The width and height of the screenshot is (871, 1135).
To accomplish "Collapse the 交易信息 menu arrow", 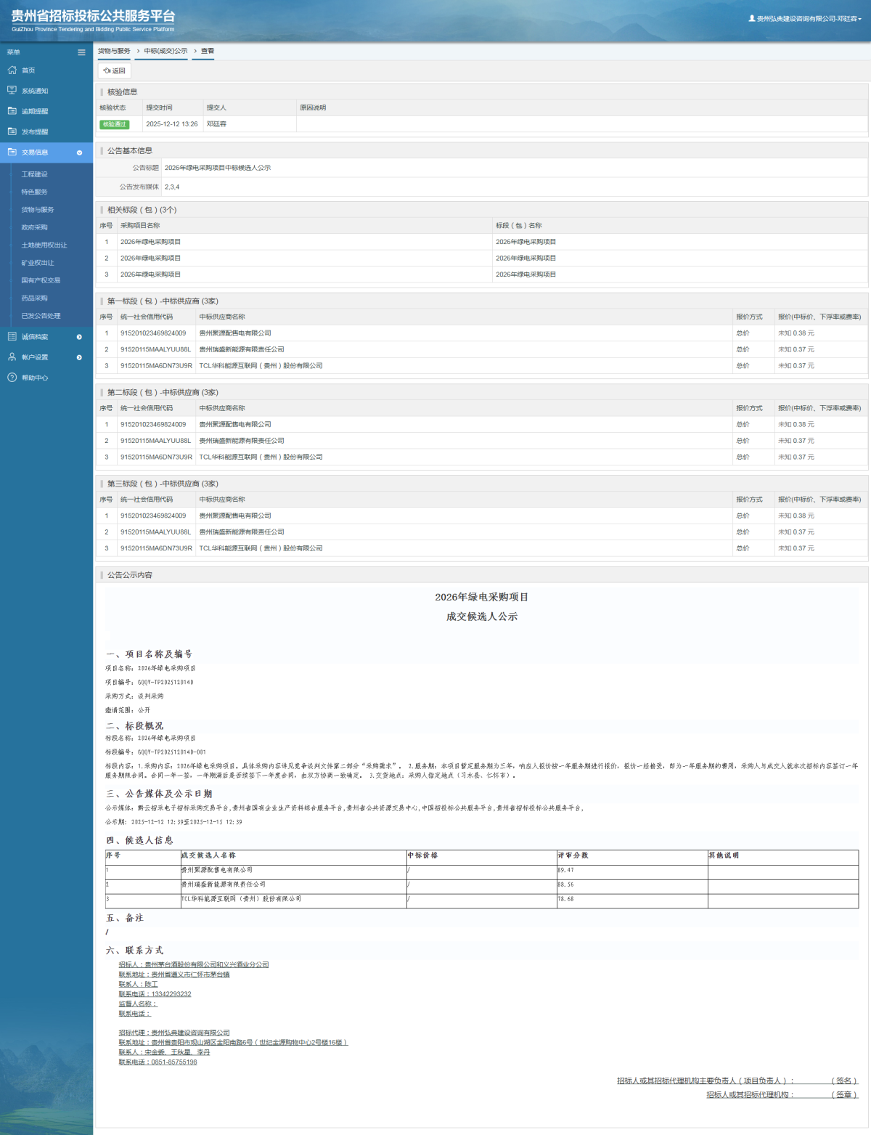I will [x=79, y=152].
